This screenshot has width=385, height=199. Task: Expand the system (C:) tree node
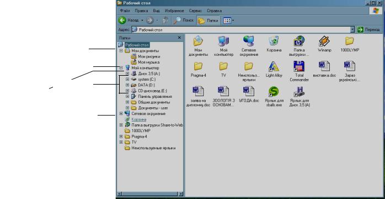pyautogui.click(x=127, y=79)
